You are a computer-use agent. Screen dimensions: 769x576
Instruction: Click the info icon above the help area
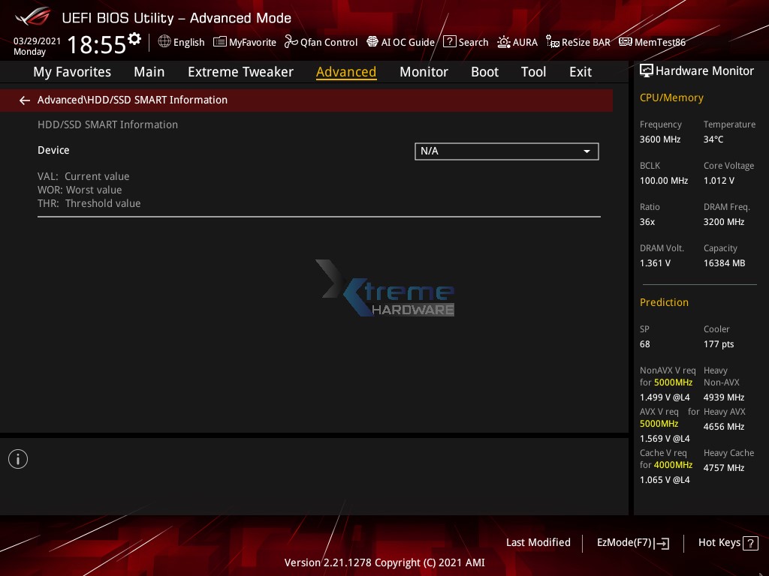pyautogui.click(x=18, y=458)
